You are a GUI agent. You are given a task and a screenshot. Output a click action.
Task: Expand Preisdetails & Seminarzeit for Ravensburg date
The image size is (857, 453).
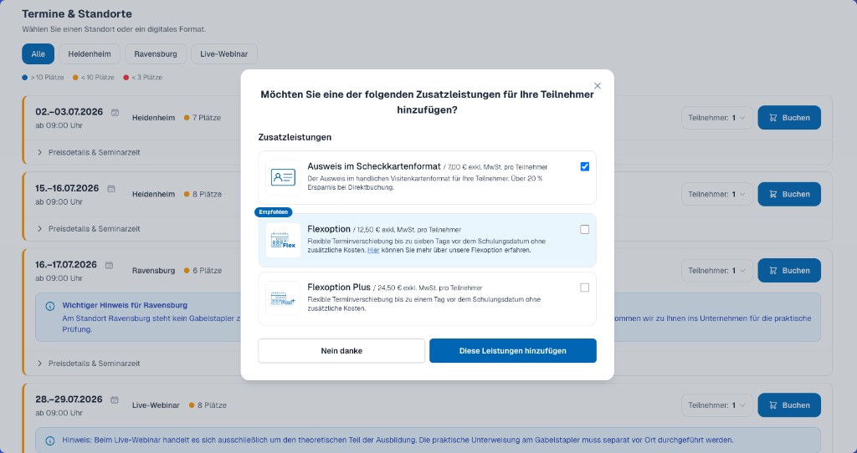pos(89,363)
